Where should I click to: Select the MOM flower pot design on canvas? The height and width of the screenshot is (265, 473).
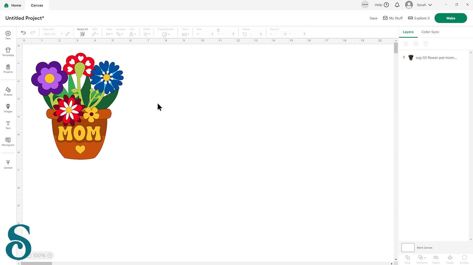[x=77, y=106]
